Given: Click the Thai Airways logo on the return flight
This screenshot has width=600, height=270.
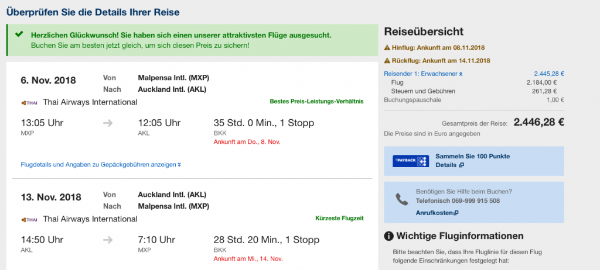Looking at the screenshot, I should [x=28, y=219].
